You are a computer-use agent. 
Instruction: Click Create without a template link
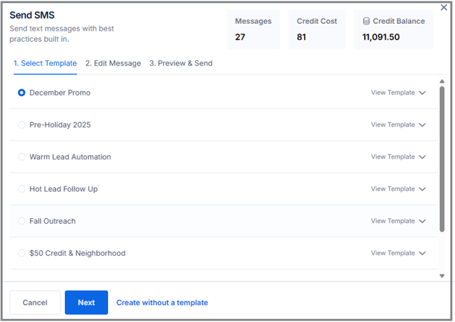[x=162, y=303]
